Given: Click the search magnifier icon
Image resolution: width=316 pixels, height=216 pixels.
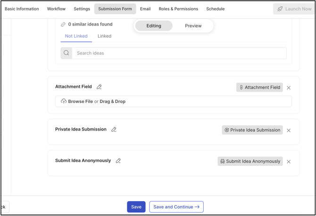Looking at the screenshot, I should pyautogui.click(x=67, y=53).
